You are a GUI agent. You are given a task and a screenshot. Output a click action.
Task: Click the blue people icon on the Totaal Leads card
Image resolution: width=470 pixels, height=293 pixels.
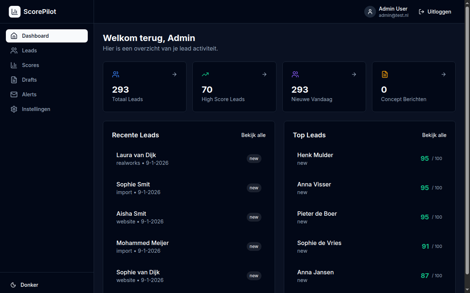coord(116,74)
